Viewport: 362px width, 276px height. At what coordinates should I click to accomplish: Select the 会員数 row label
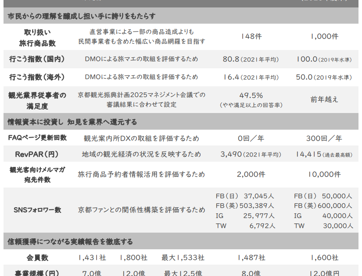[37, 258]
